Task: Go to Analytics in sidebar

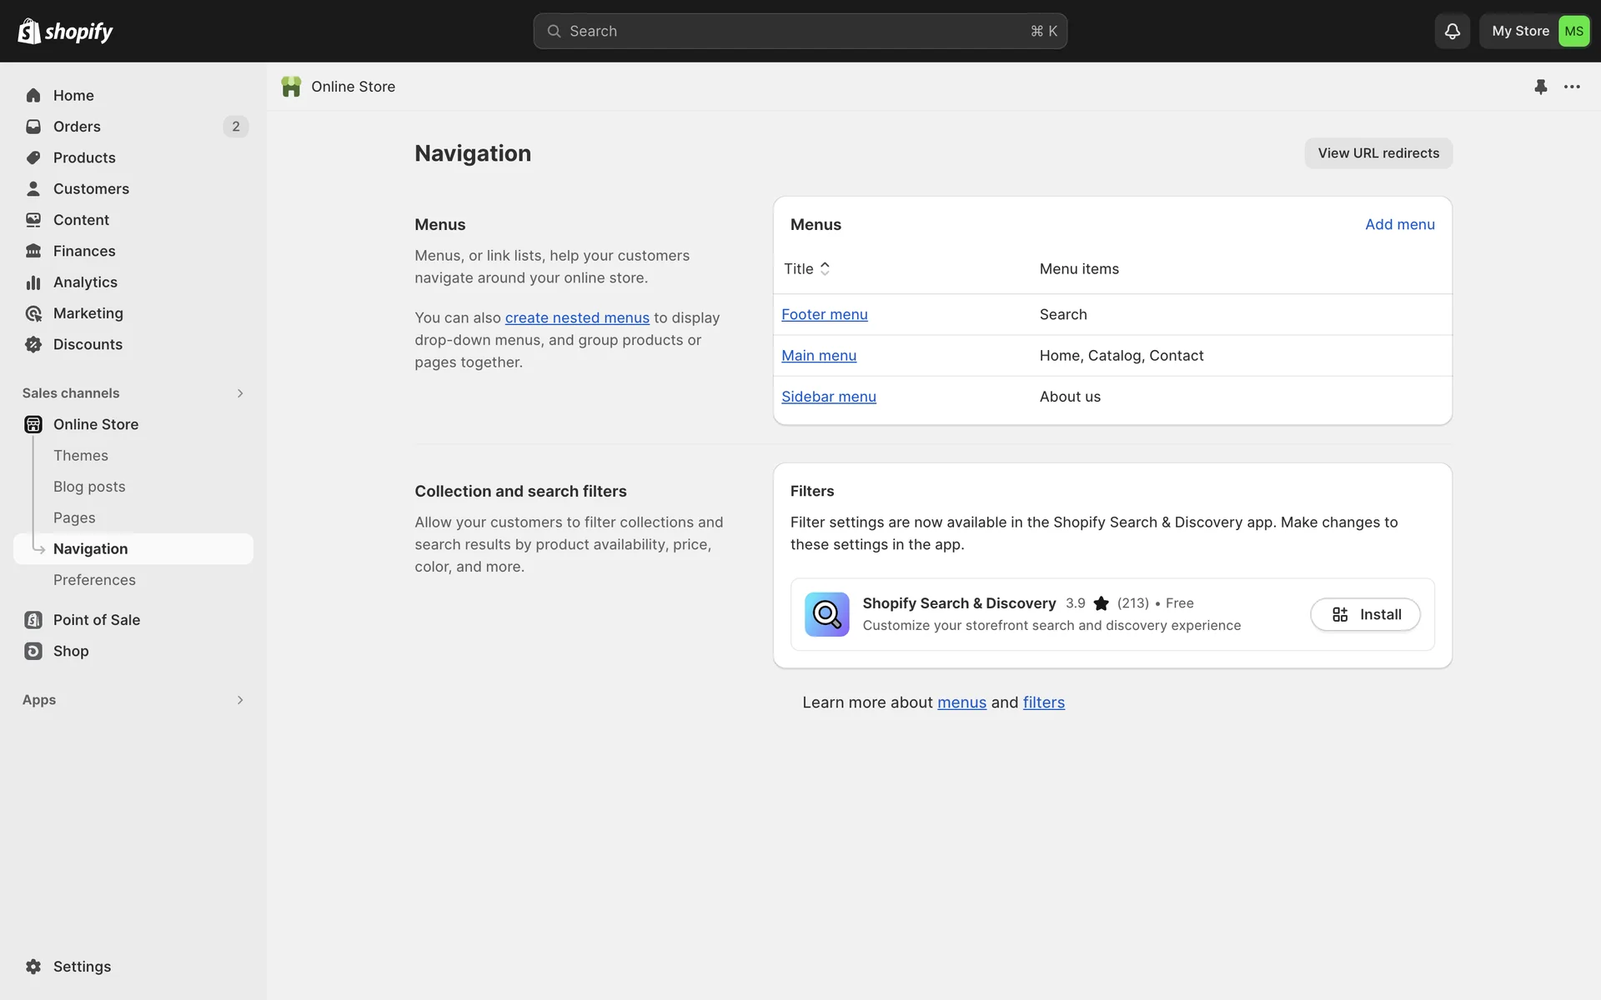Action: tap(85, 282)
